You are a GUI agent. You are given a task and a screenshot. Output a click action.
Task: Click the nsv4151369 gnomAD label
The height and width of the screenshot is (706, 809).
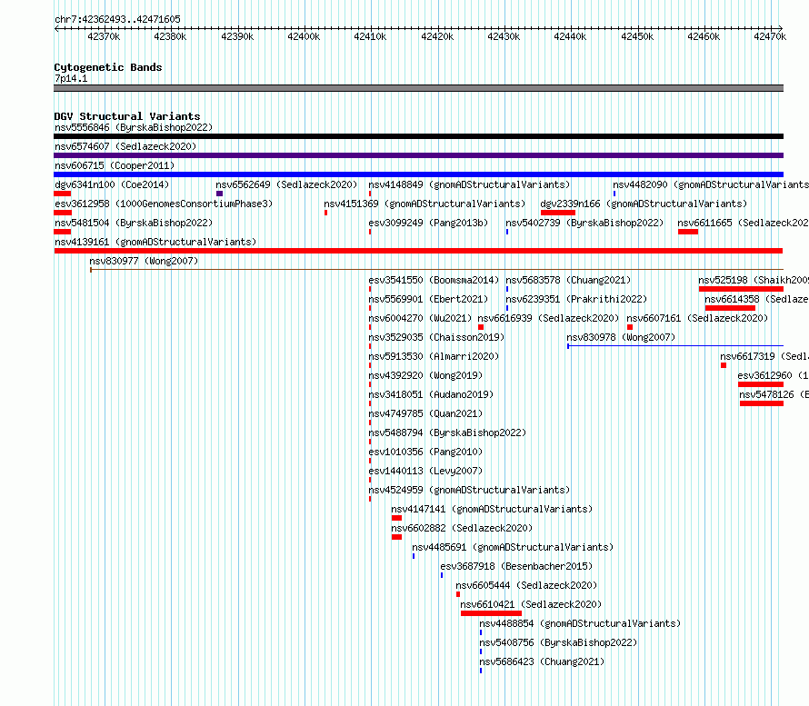tap(424, 204)
